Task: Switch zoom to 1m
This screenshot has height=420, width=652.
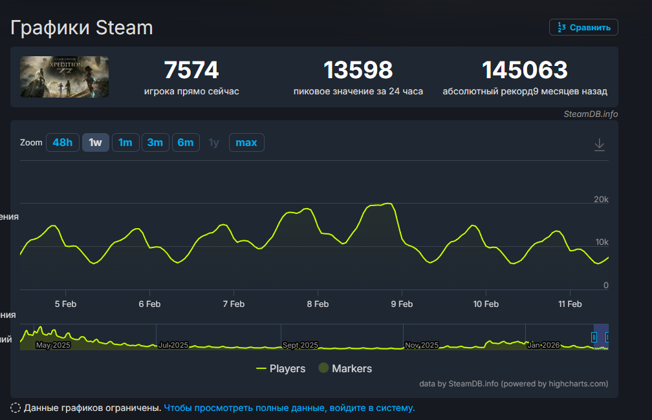Action: pos(125,143)
